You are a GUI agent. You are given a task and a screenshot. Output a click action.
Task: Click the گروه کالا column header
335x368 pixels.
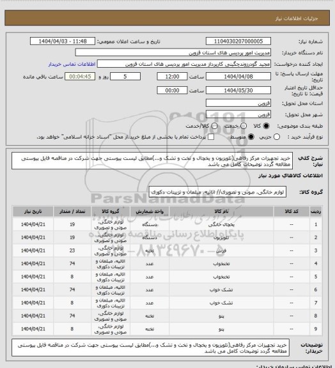[x=111, y=211]
